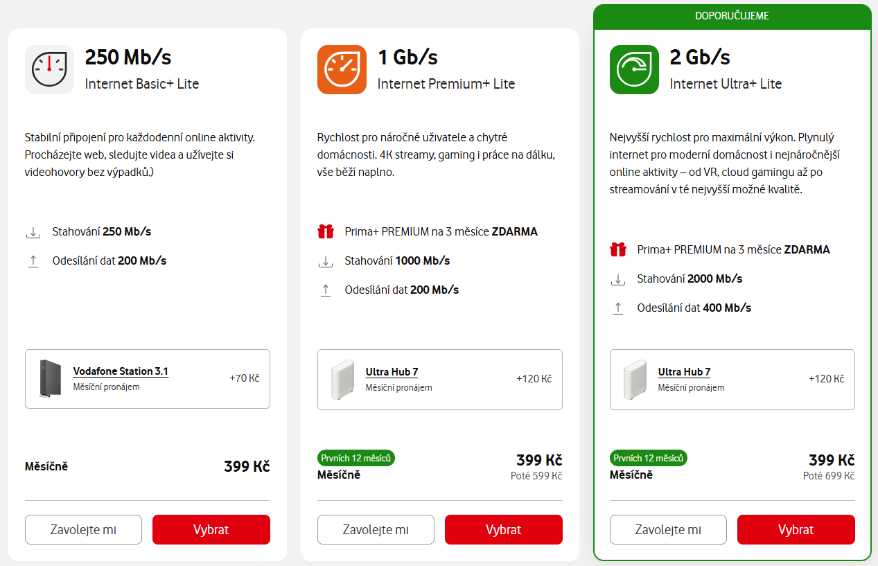
Task: Click gift icon in Premium+ Lite plan
Action: pos(326,232)
